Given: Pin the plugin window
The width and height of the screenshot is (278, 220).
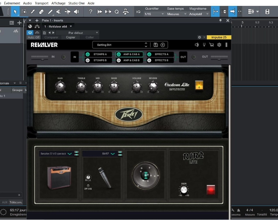Looking at the screenshot, I should (220, 21).
